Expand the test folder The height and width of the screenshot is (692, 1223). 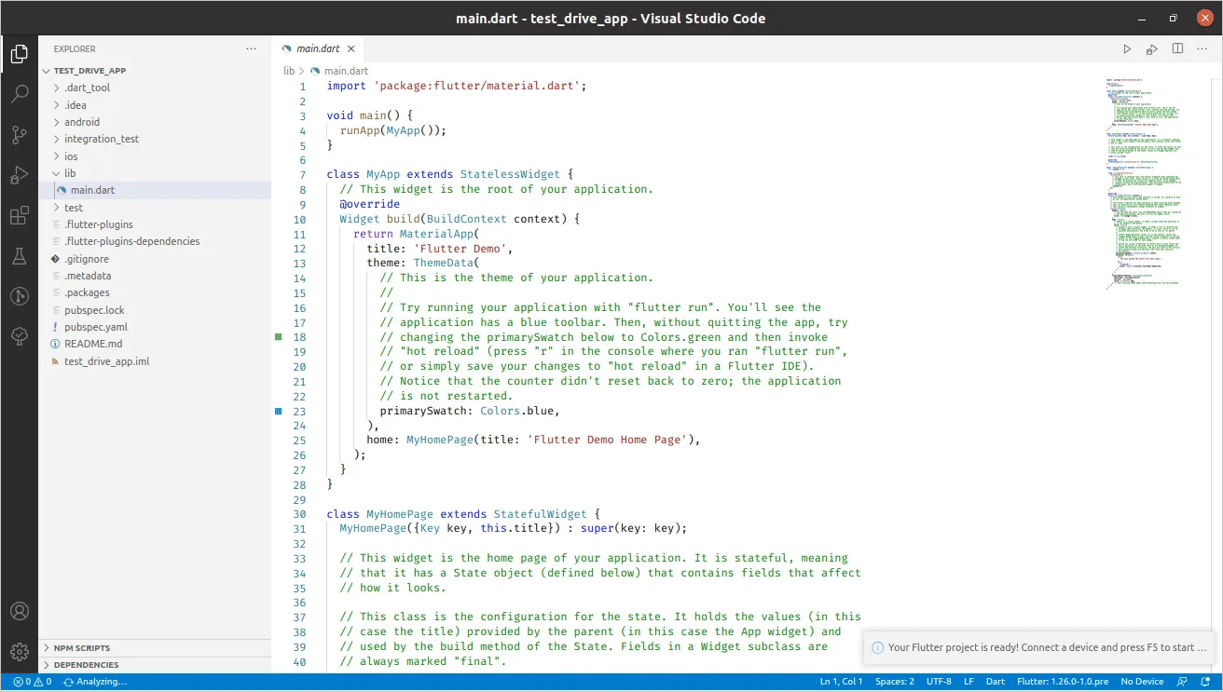[x=58, y=208]
